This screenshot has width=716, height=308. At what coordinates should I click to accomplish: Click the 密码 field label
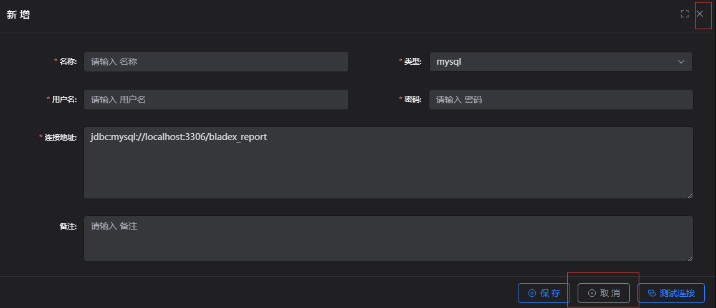(413, 100)
